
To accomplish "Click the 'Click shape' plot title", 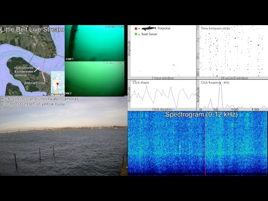I will pos(141,83).
